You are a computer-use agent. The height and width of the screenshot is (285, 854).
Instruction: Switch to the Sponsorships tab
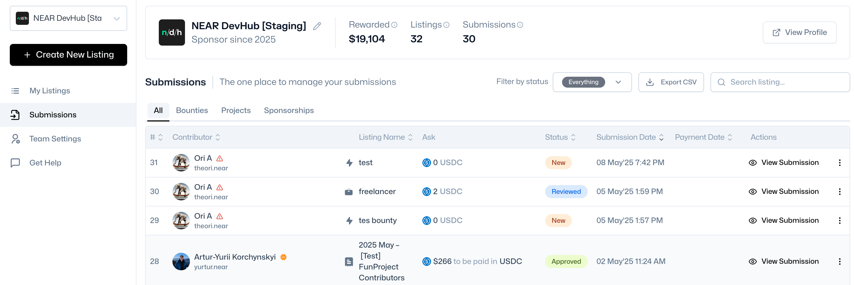pos(289,111)
